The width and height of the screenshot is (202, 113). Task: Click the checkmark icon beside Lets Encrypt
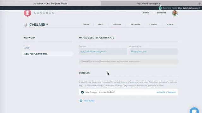(x=82, y=92)
